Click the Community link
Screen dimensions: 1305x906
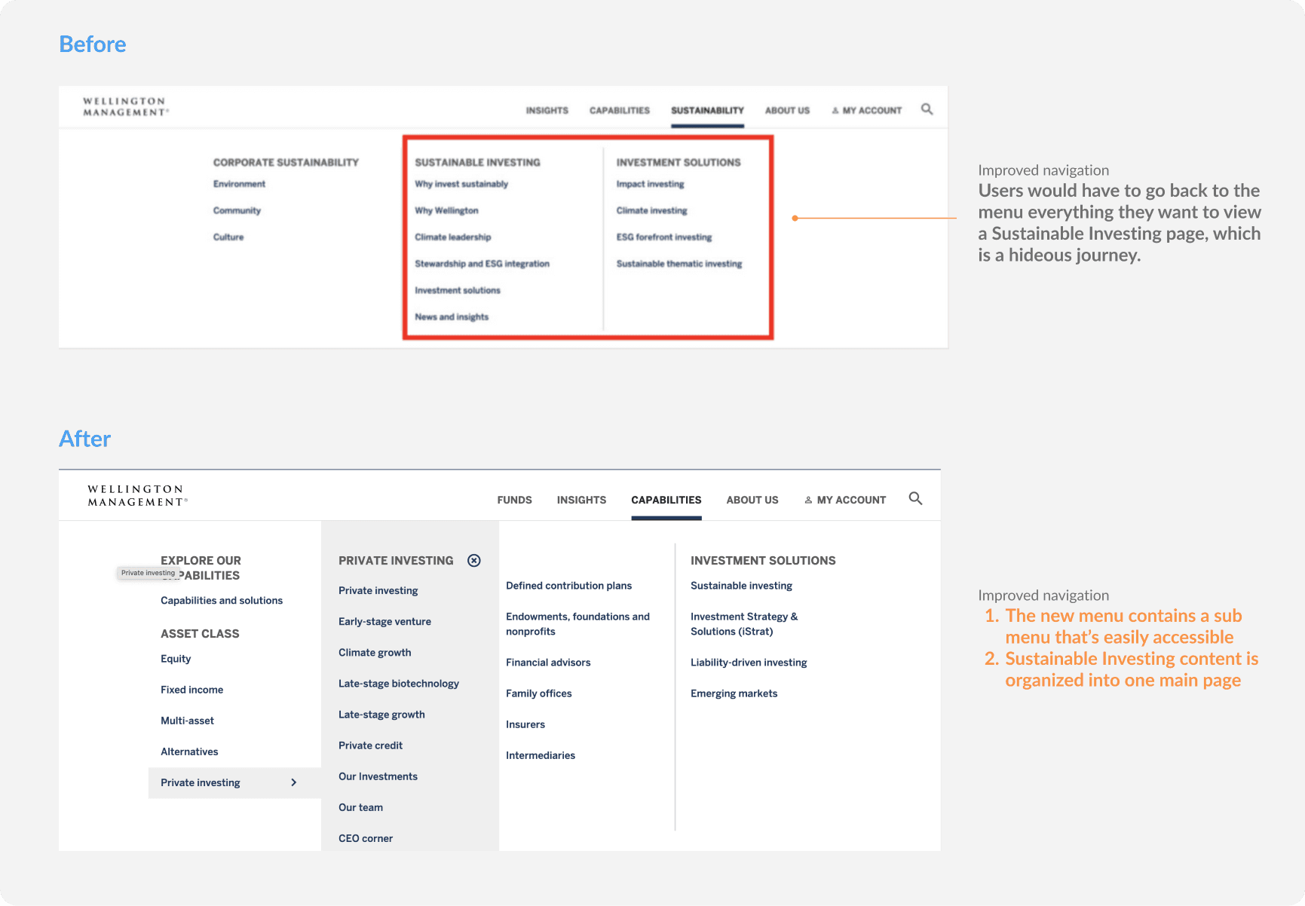(237, 210)
